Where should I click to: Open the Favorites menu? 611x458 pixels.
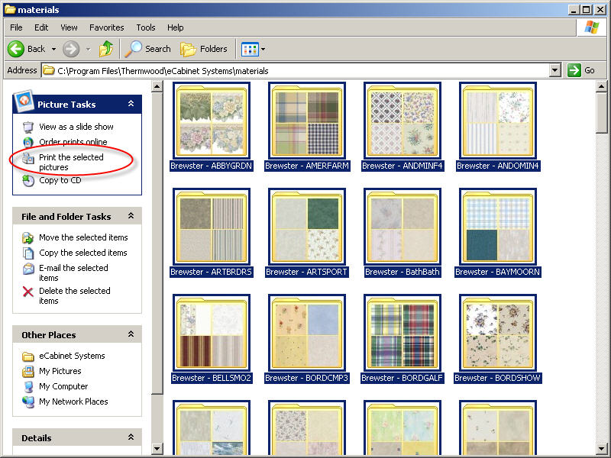coord(106,27)
